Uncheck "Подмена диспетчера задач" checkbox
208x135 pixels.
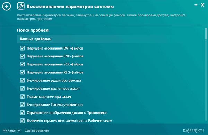click(x=23, y=97)
